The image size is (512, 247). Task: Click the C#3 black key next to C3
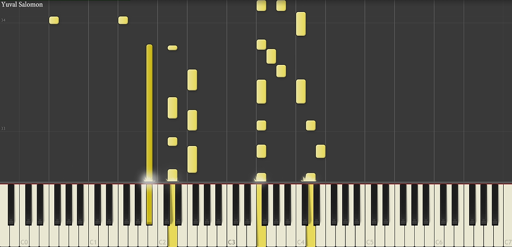pos(236,204)
